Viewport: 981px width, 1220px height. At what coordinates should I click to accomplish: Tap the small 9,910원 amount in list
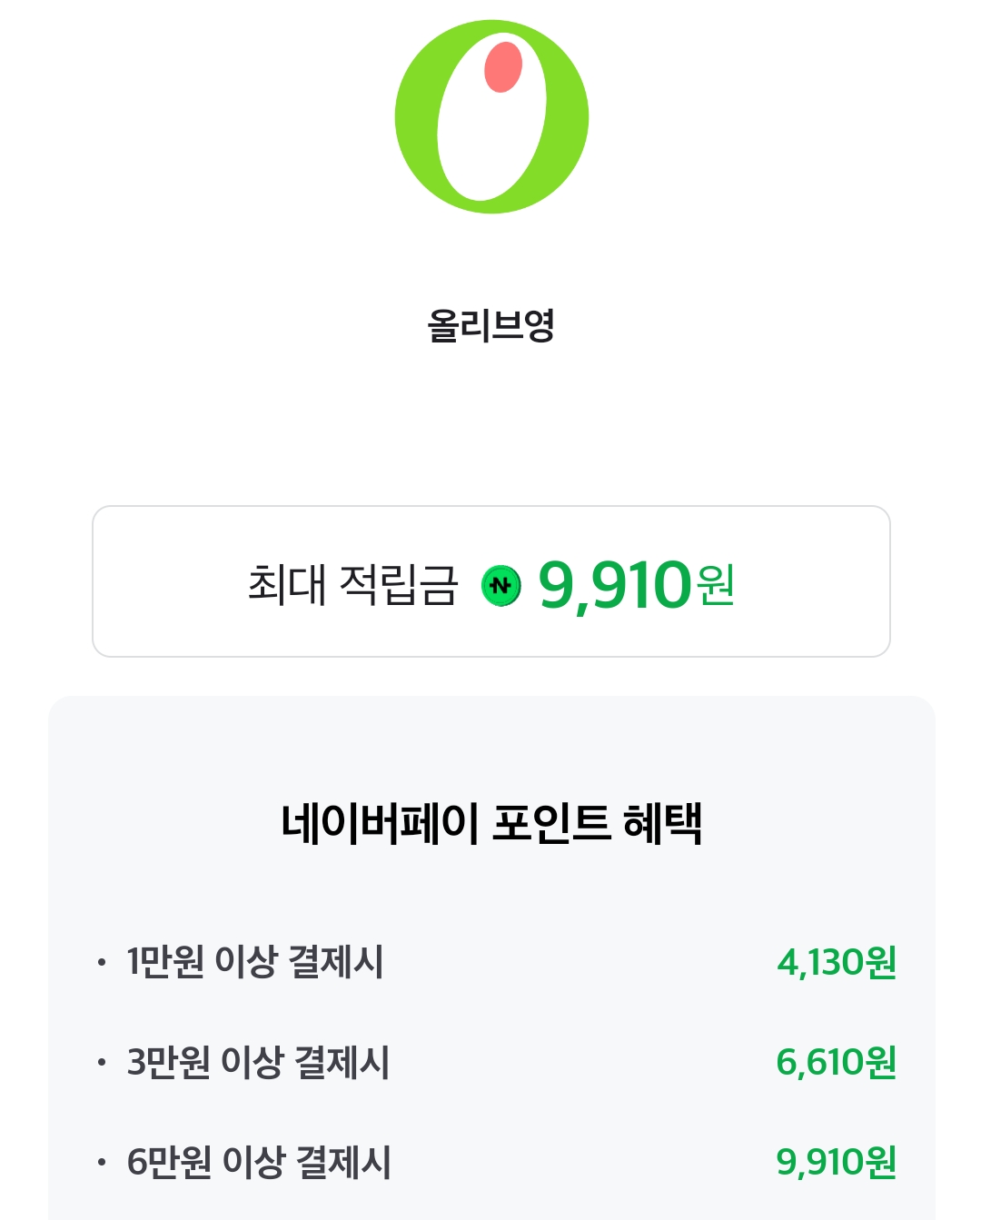837,1162
